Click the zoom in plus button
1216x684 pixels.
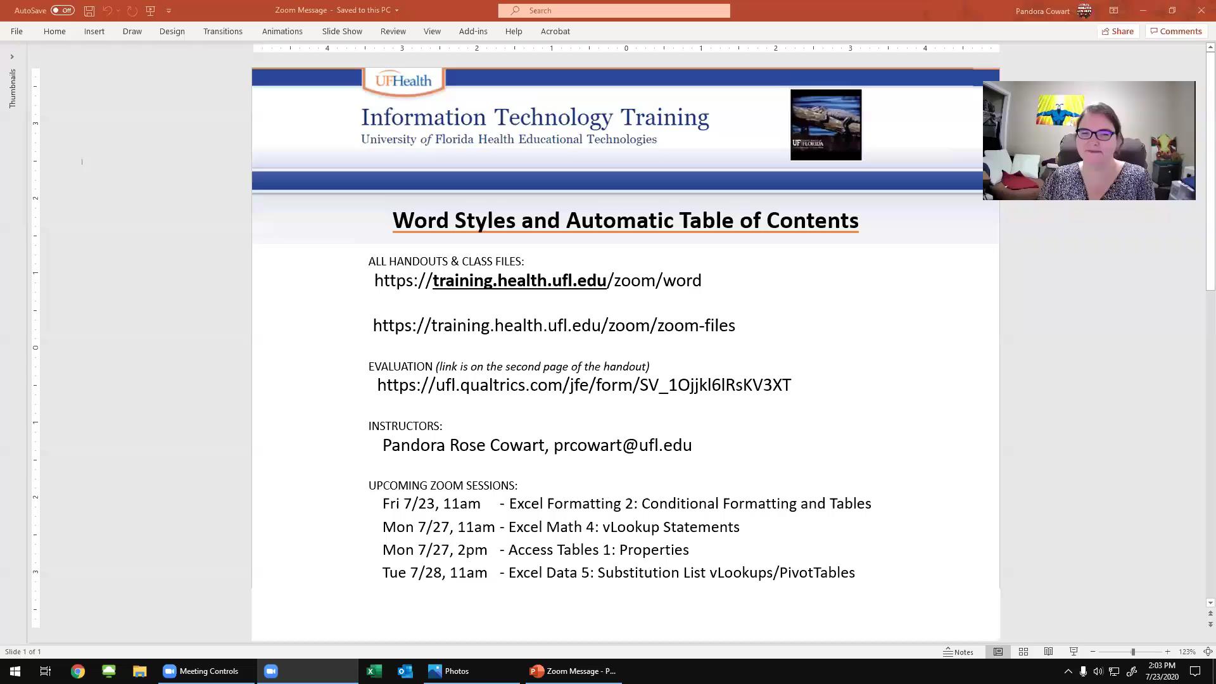[1167, 652]
